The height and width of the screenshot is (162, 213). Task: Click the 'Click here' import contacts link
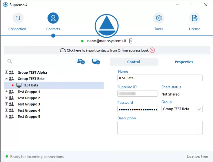pyautogui.click(x=74, y=50)
